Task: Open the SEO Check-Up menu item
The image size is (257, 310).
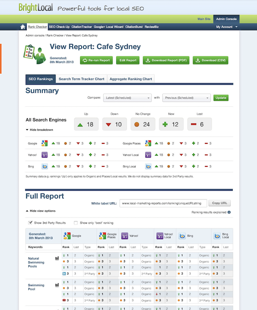Action: [x=59, y=27]
